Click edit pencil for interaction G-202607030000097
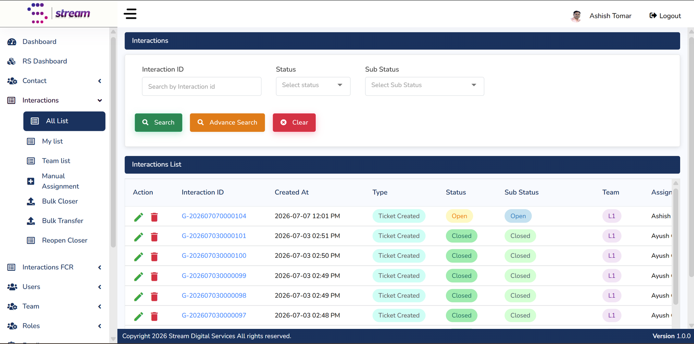 pyautogui.click(x=139, y=316)
